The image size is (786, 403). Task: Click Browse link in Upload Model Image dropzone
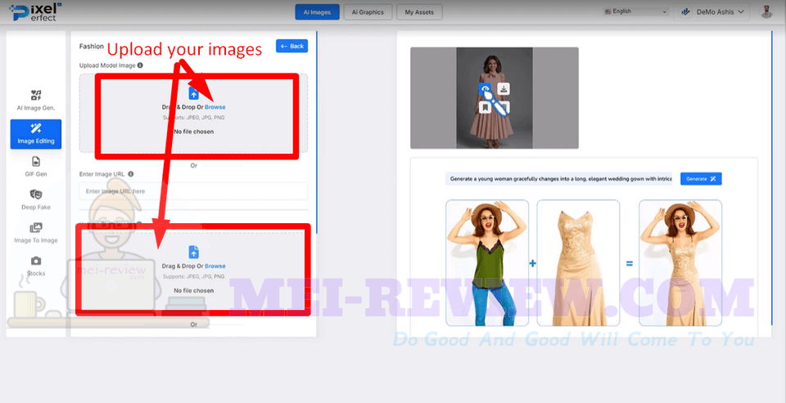[215, 107]
